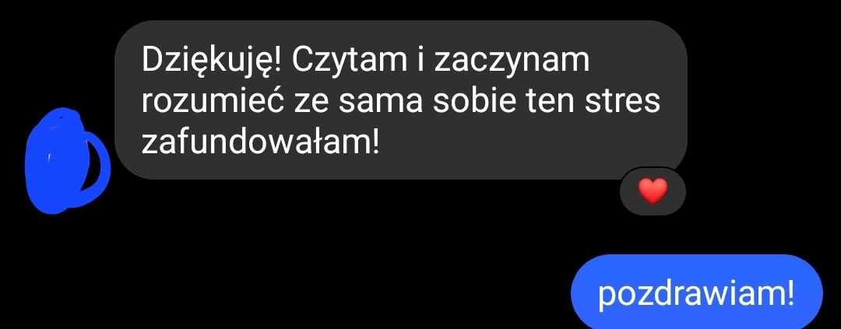The width and height of the screenshot is (841, 329).
Task: Click the red heart reaction emoji
Action: pos(653,192)
